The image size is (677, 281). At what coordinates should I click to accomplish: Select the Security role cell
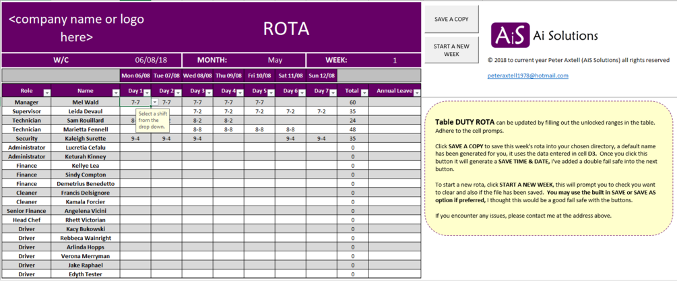pos(26,139)
